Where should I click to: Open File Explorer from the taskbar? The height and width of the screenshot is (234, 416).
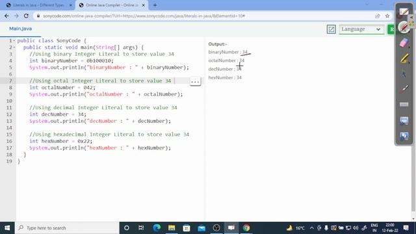pos(172,228)
